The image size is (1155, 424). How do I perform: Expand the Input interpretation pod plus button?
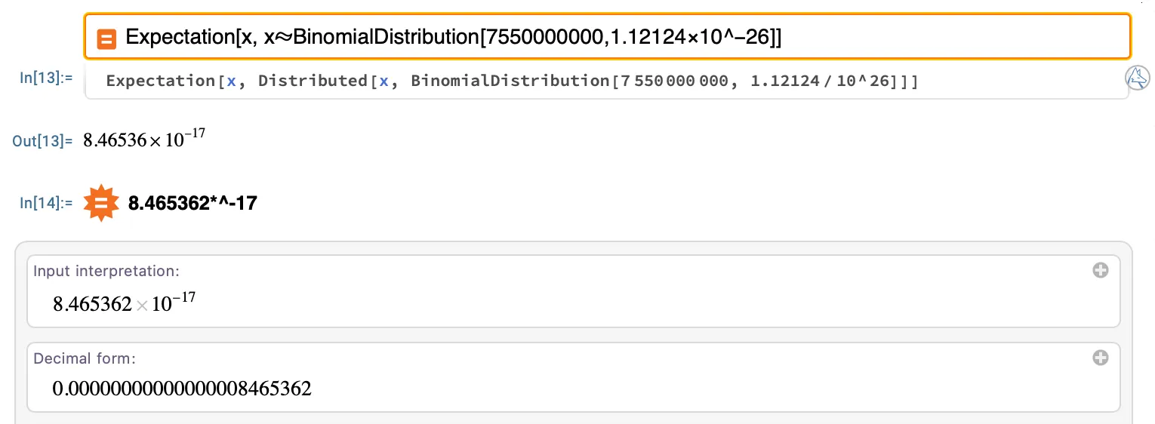1101,270
